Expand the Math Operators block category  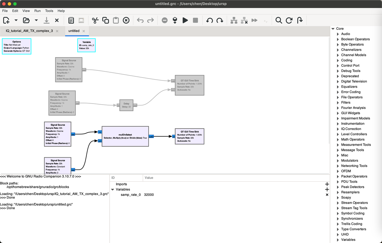click(338, 140)
